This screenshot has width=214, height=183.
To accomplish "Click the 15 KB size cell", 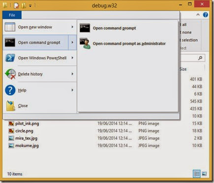I will pos(197,123).
